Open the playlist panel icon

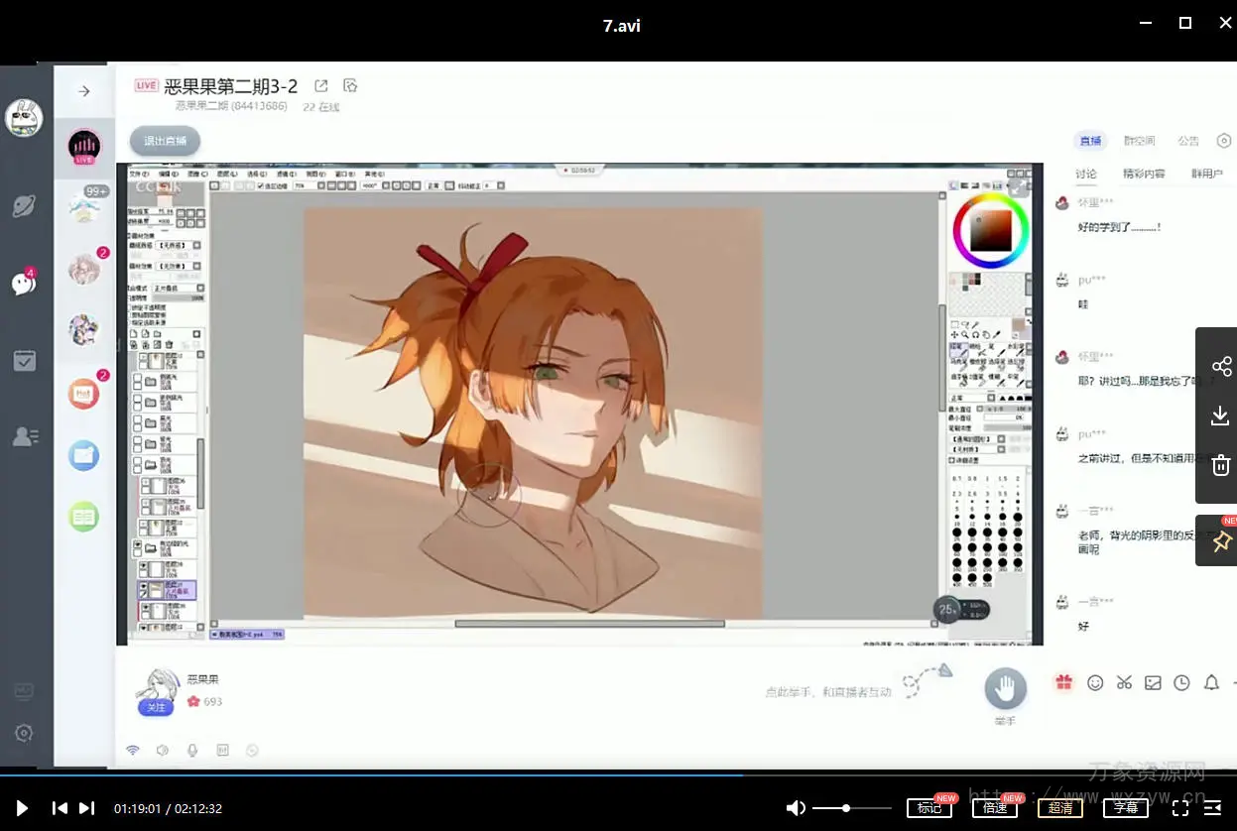1212,808
